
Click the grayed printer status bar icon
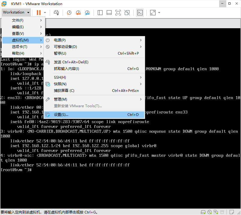(222, 212)
